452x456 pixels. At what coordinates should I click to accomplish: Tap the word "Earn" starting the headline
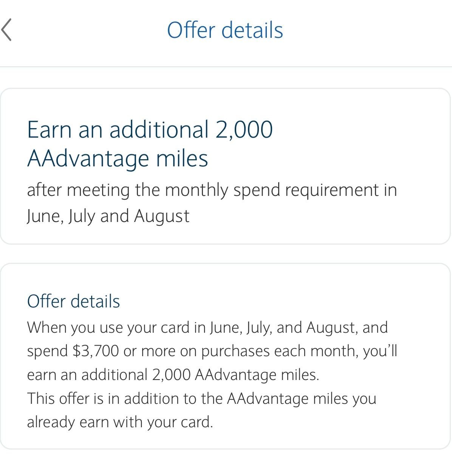(x=49, y=130)
